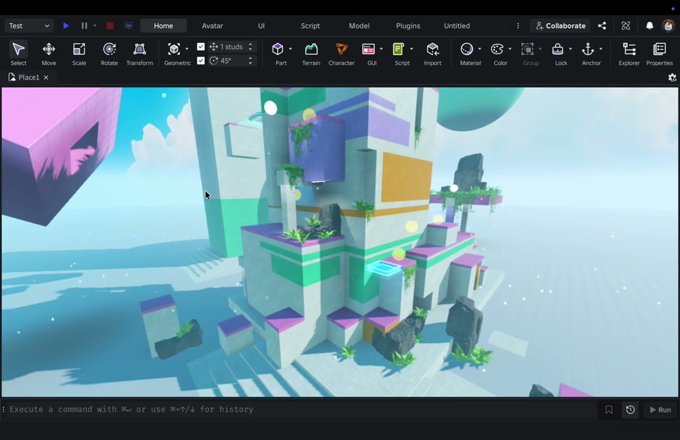Viewport: 680px width, 440px height.
Task: Expand the Geometric dropdown arrow
Action: pyautogui.click(x=186, y=49)
